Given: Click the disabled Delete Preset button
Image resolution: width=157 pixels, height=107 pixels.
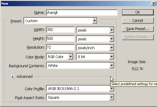Looking at the screenshot, I should click(138, 37).
